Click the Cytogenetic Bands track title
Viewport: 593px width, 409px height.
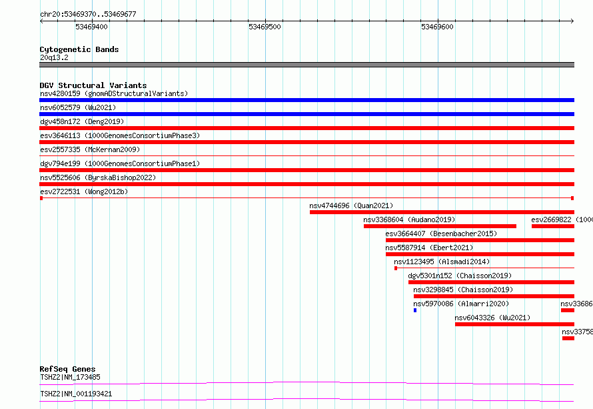tap(79, 49)
